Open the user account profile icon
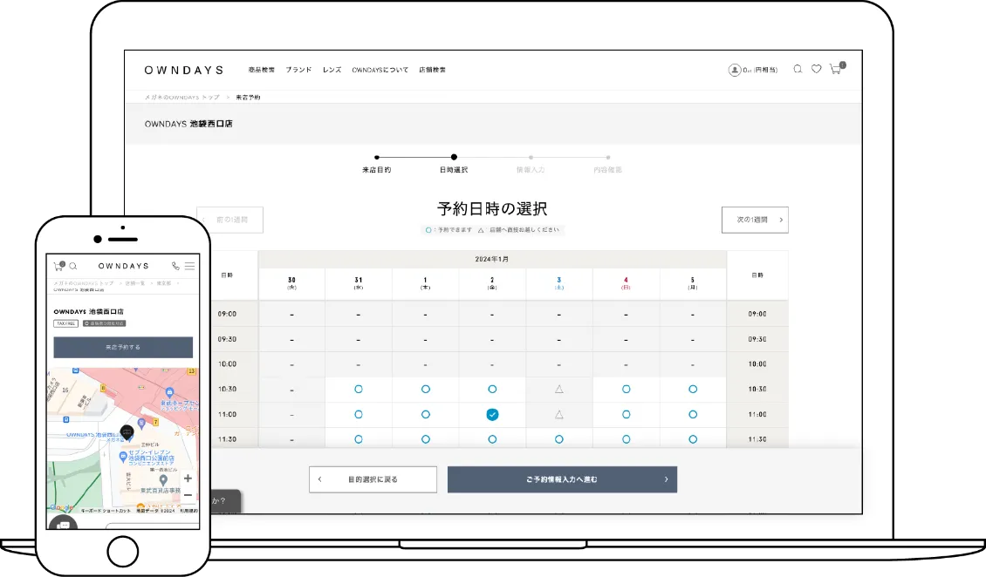 point(735,70)
